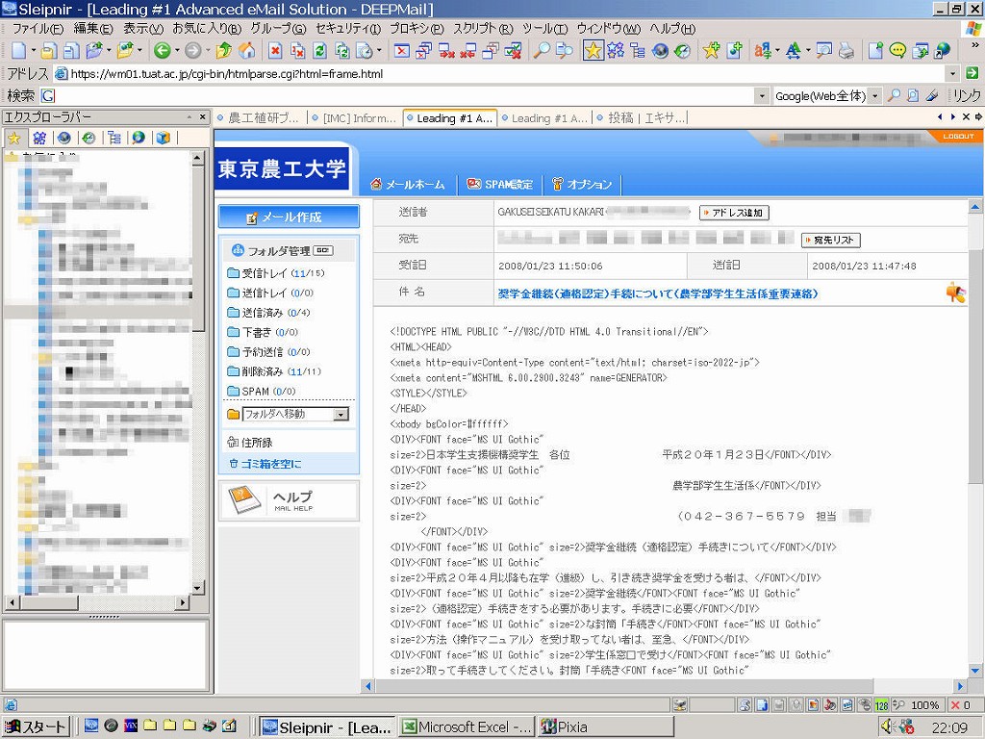Viewport: 985px width, 739px height.
Task: Click the orange hand icon beside subject
Action: tap(955, 293)
